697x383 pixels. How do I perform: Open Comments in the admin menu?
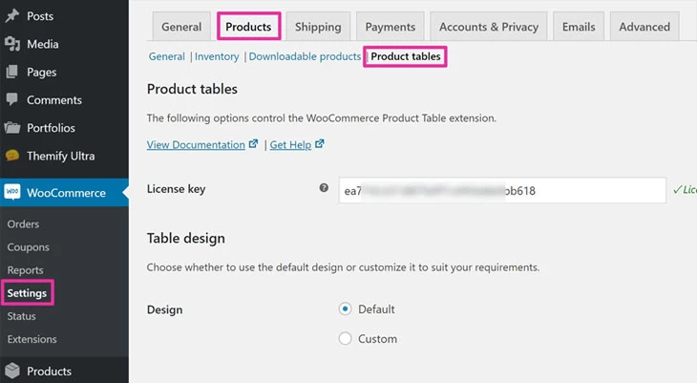pos(54,99)
